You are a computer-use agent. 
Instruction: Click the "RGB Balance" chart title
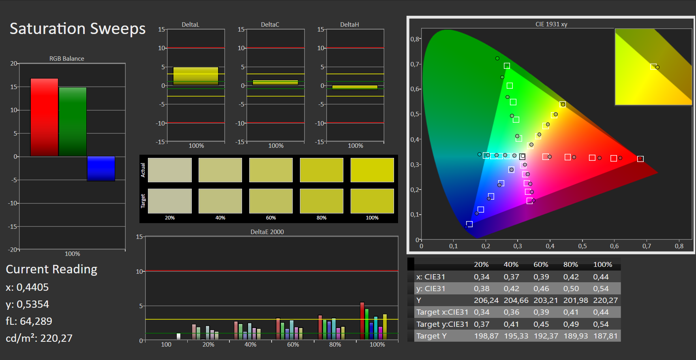[x=67, y=59]
